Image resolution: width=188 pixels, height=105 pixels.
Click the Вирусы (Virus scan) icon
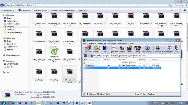click(158, 49)
